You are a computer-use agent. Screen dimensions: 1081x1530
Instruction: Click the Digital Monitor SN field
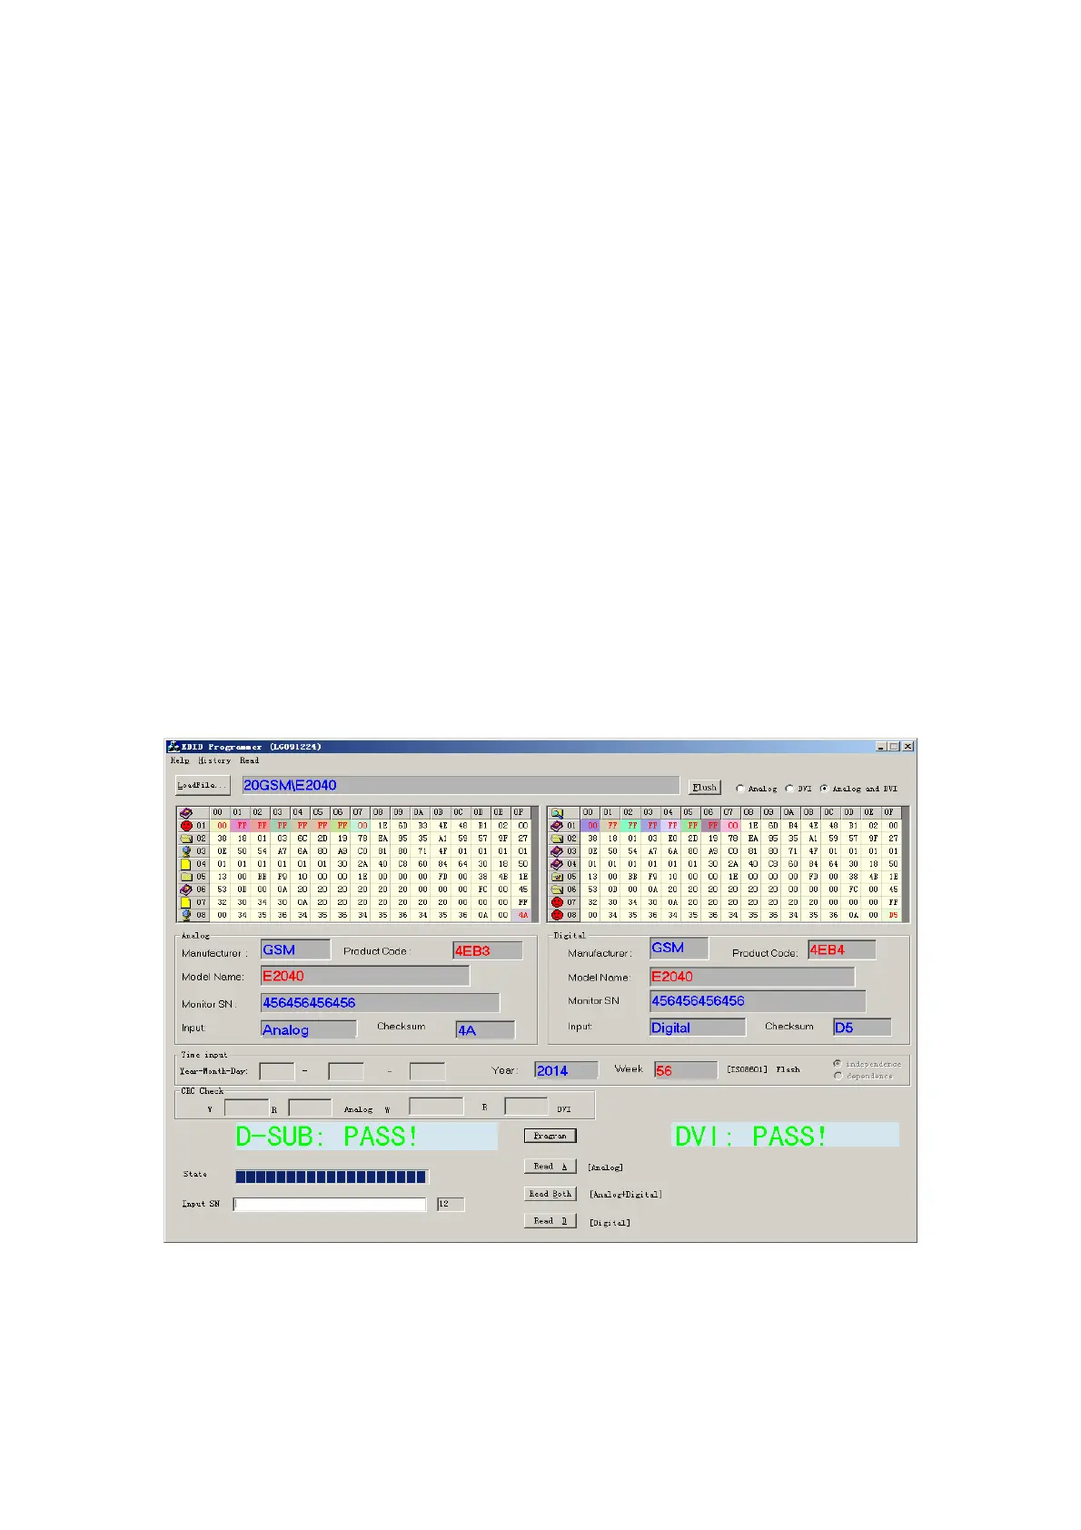[758, 1000]
